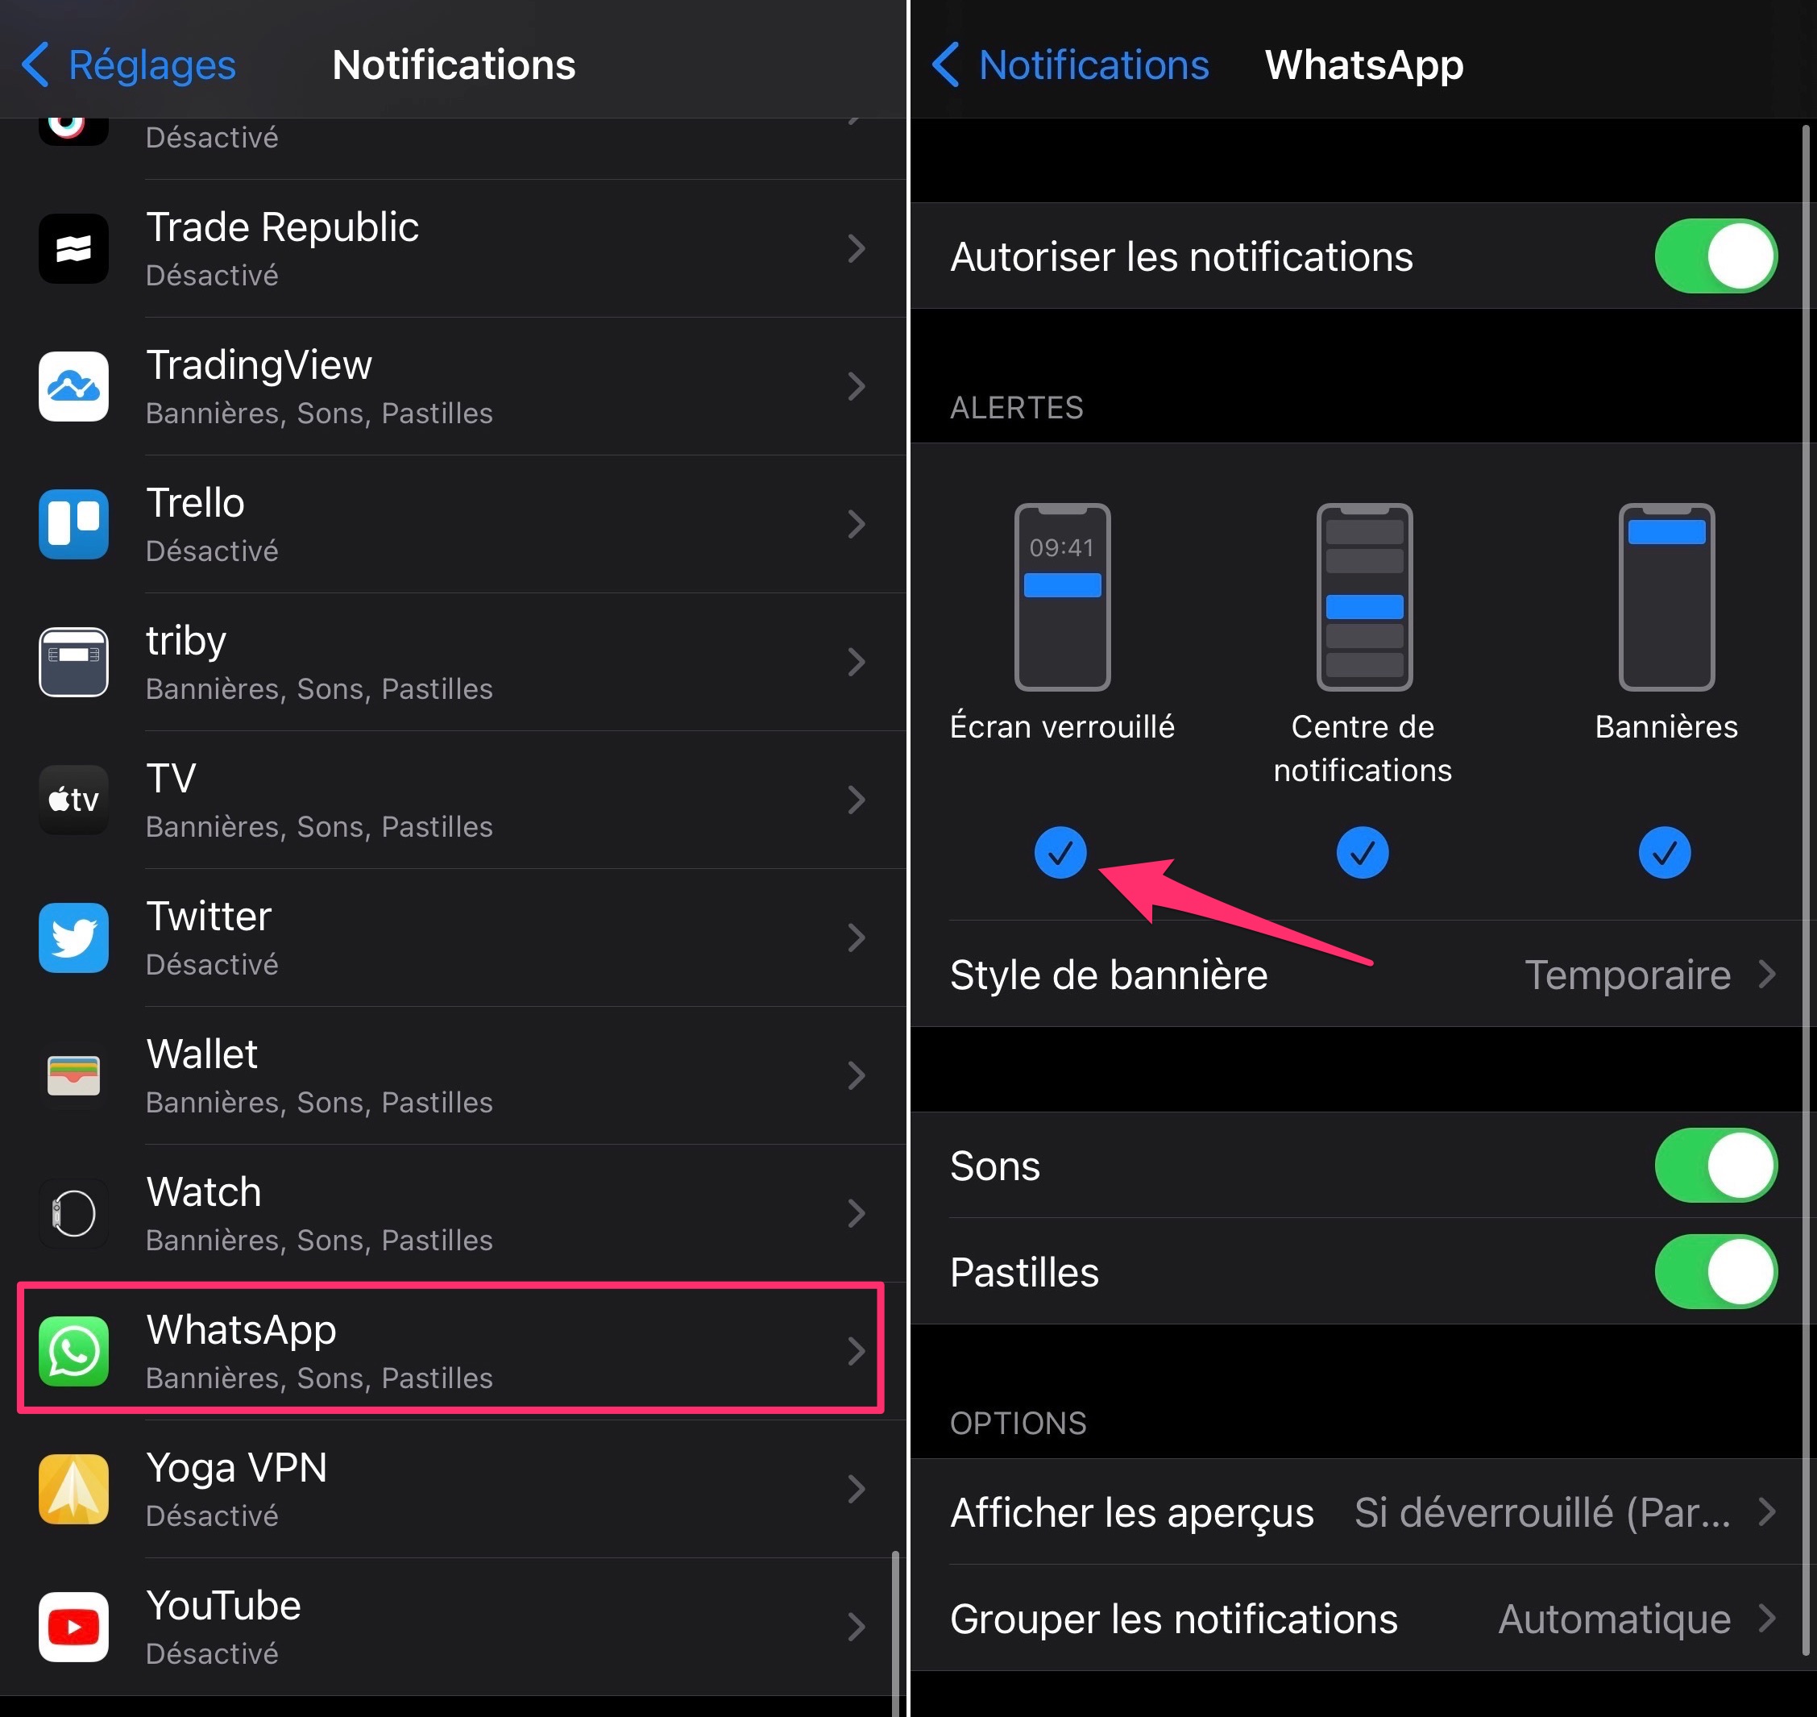Tap the Wallet app icon

pyautogui.click(x=73, y=1075)
